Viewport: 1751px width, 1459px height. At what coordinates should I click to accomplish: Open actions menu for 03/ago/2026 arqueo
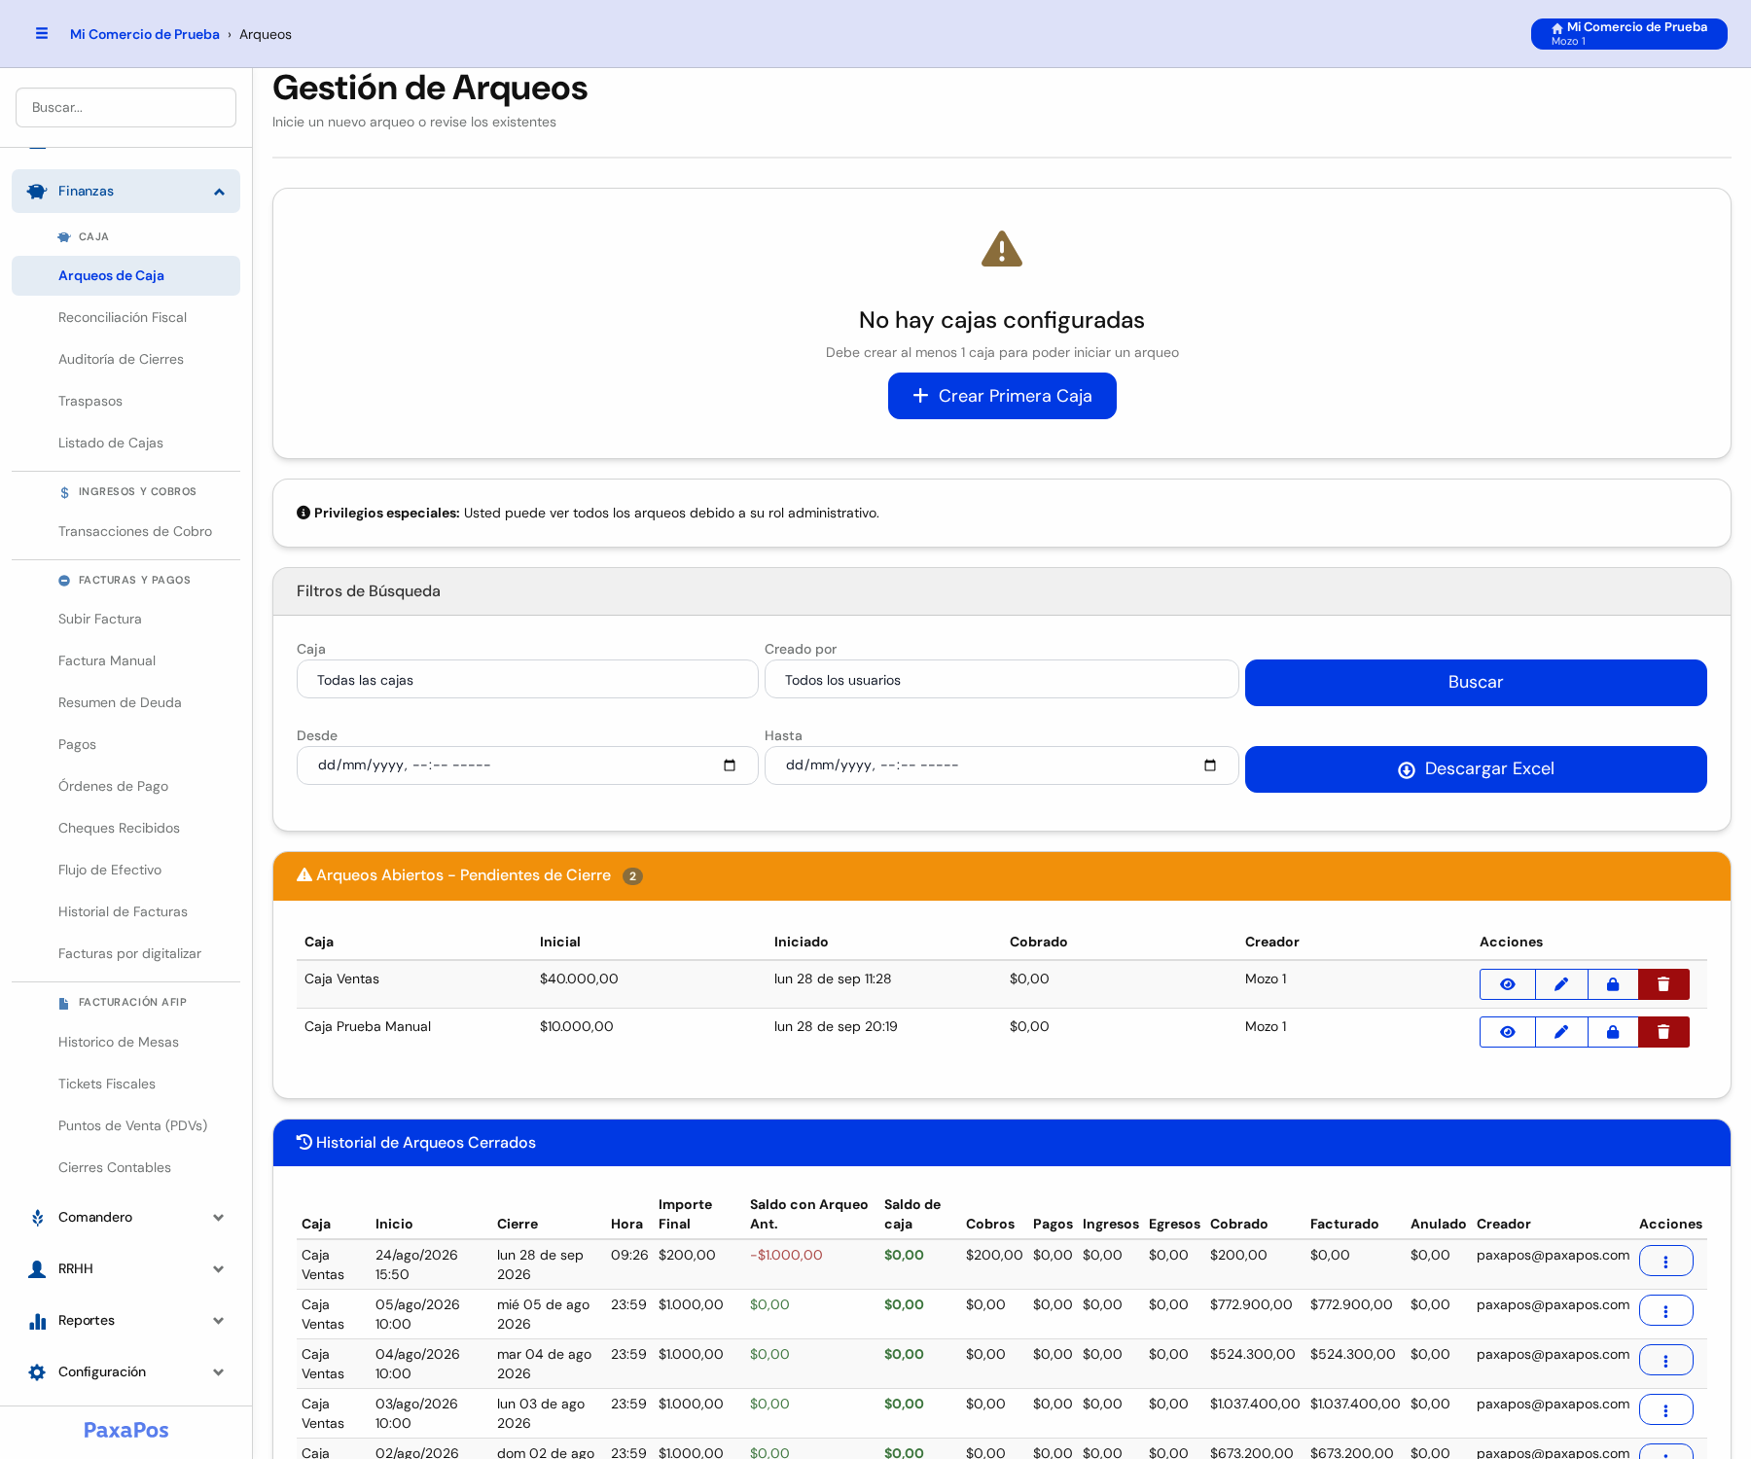point(1665,1410)
